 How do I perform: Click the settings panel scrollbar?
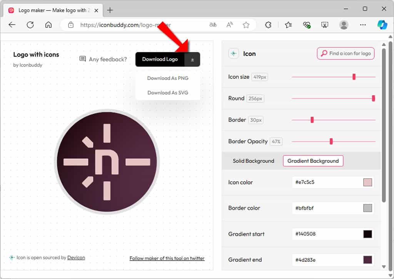(384, 125)
